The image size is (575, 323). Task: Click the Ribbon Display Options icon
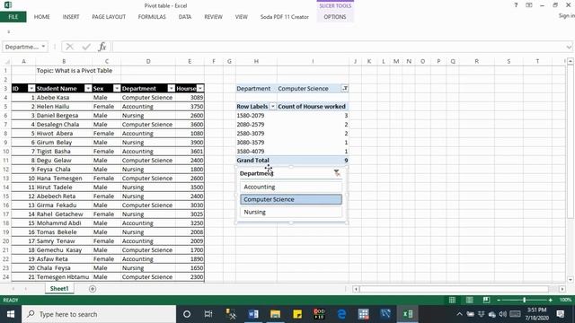529,5
